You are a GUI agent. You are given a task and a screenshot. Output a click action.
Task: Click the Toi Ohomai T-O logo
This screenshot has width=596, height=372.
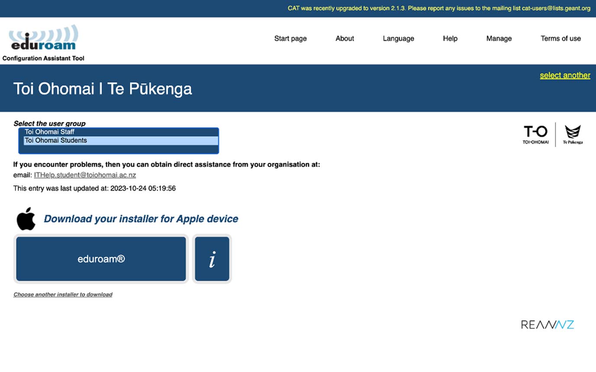pyautogui.click(x=536, y=134)
